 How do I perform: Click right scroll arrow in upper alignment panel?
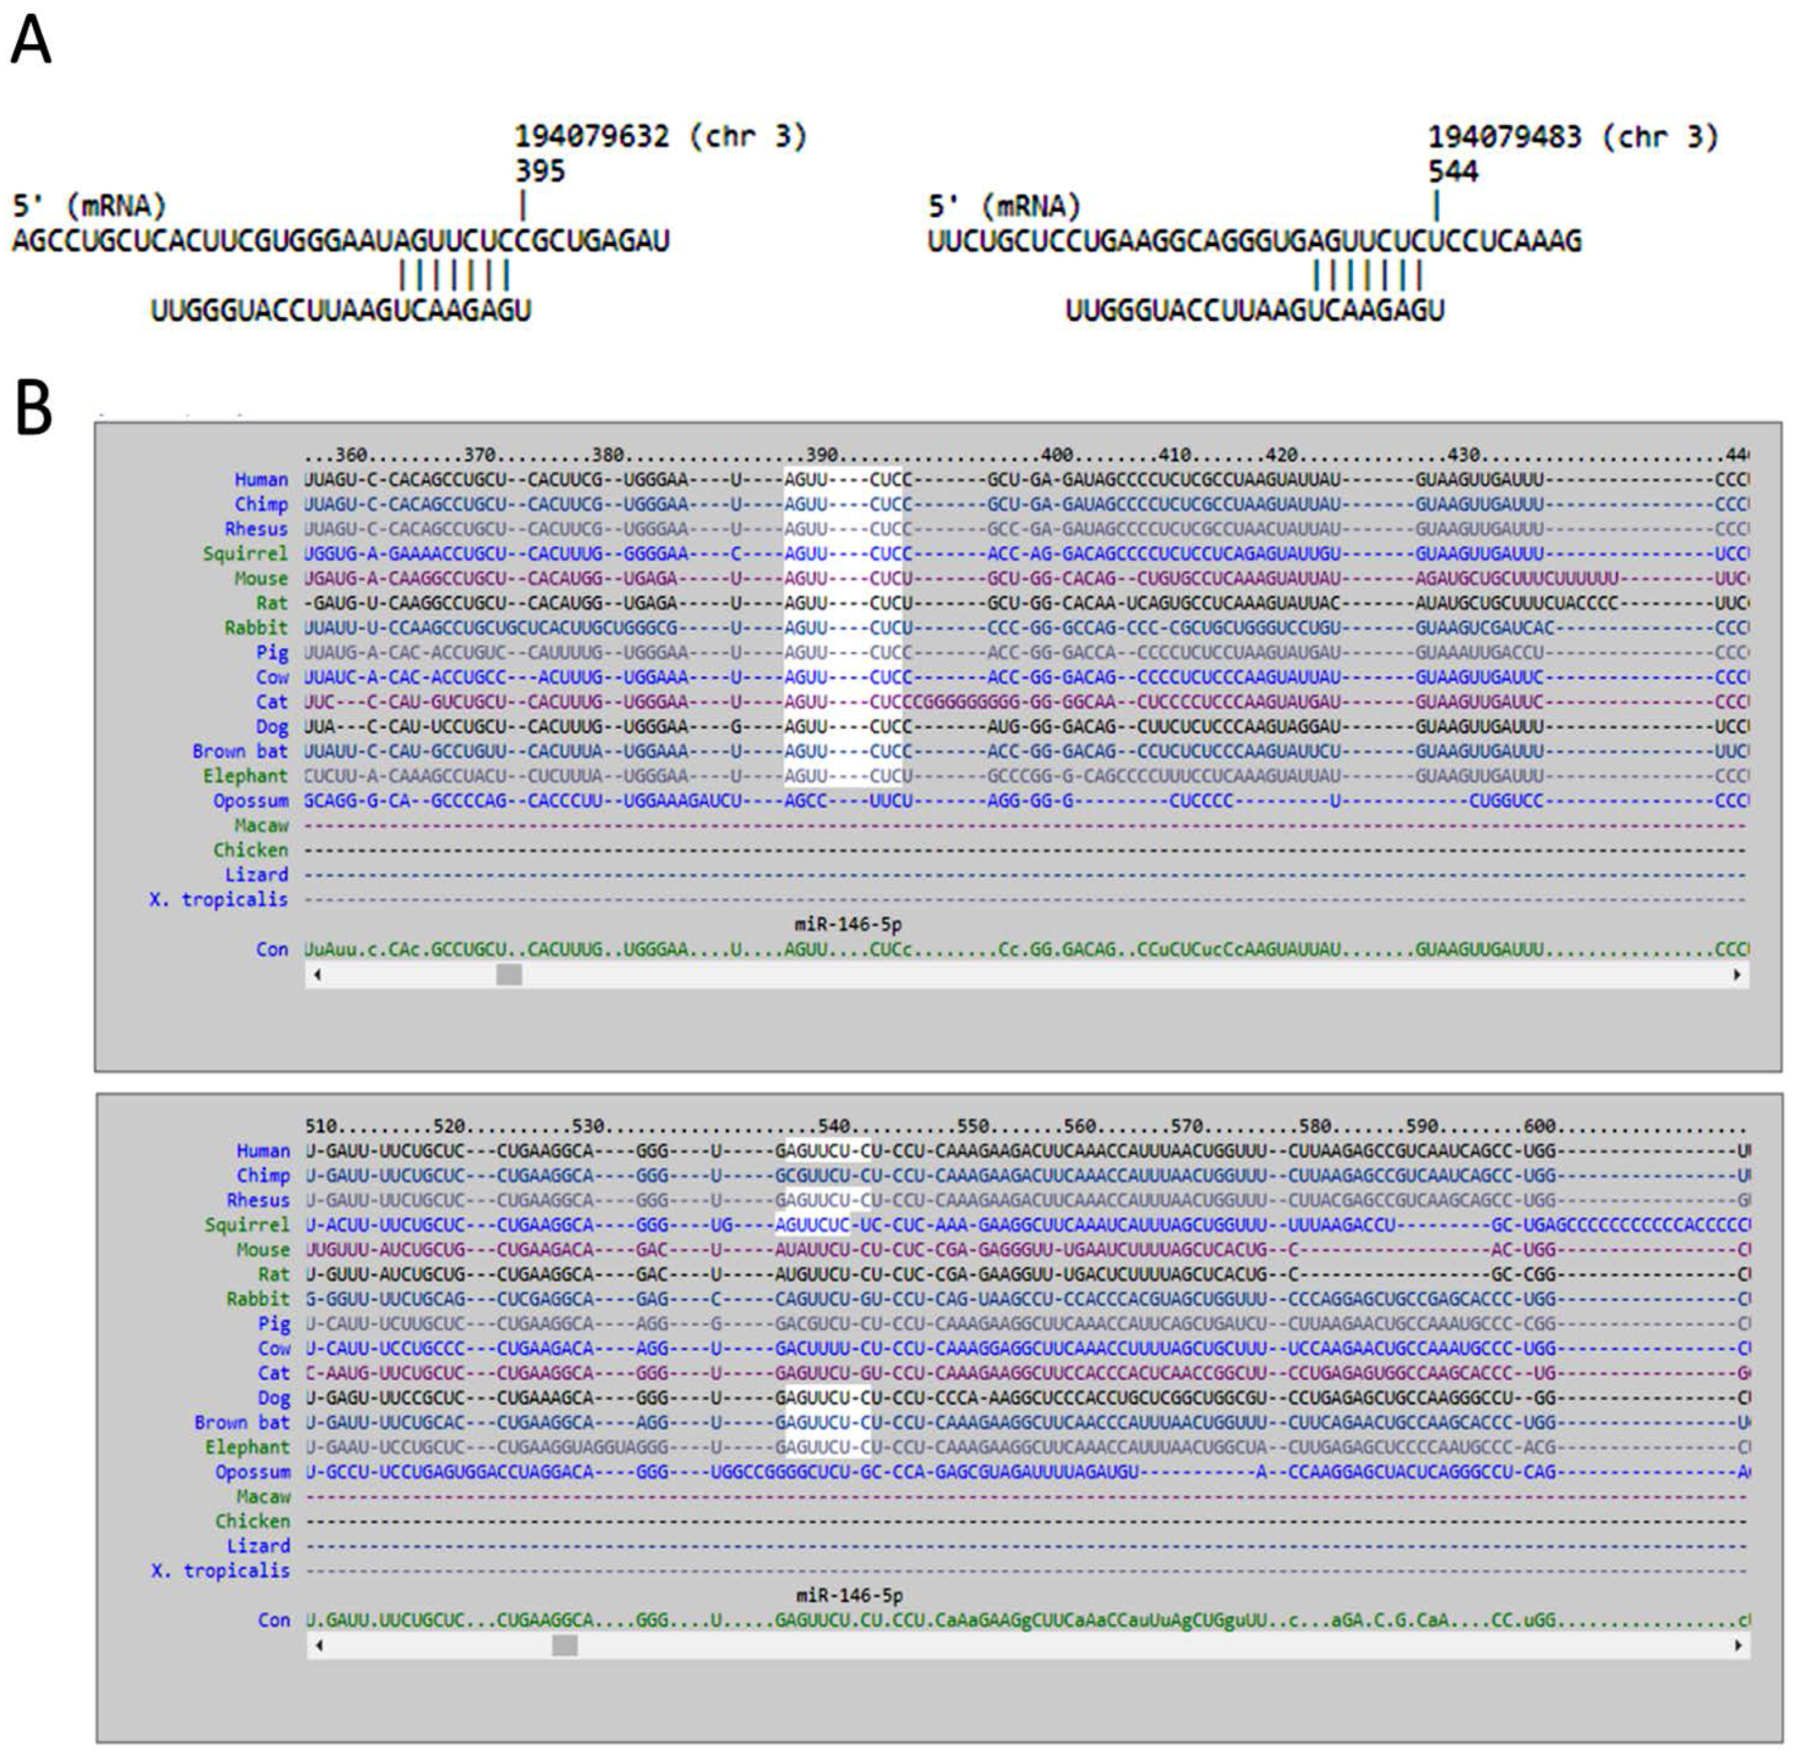click(1737, 975)
